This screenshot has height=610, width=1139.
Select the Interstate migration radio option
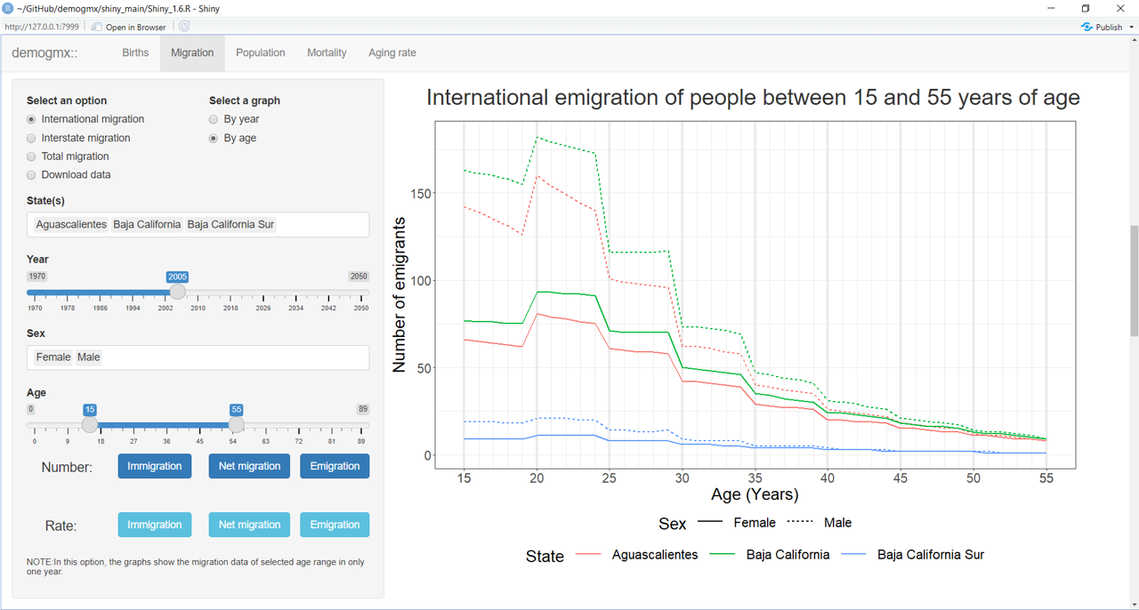click(x=32, y=138)
